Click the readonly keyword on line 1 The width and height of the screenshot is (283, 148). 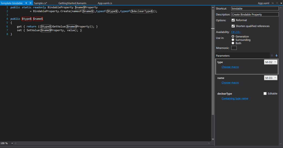[x=39, y=7]
